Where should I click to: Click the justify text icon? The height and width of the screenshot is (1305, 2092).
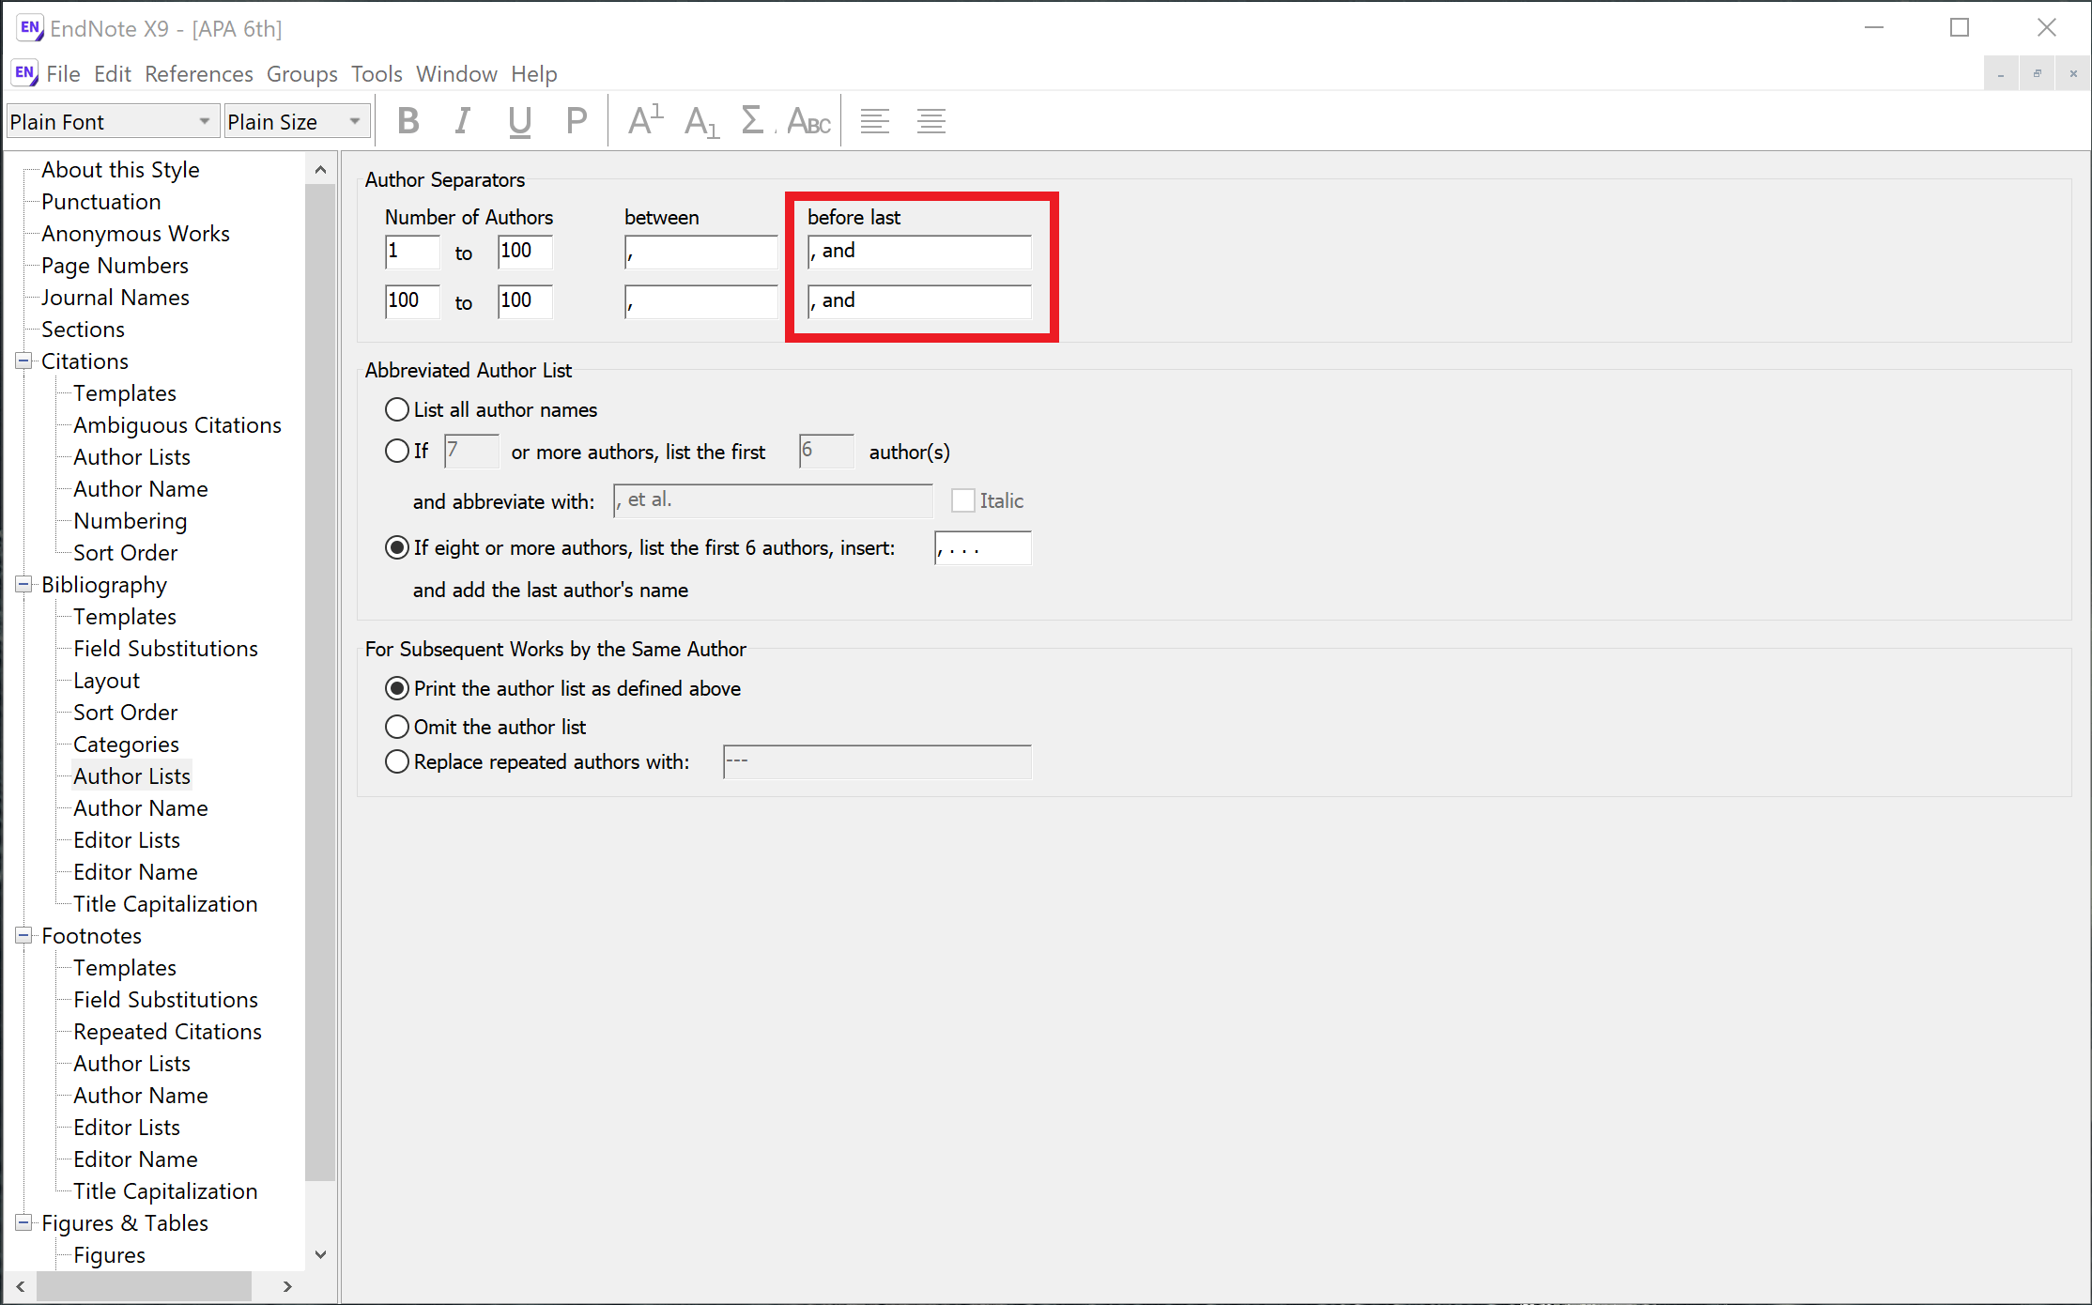click(931, 121)
